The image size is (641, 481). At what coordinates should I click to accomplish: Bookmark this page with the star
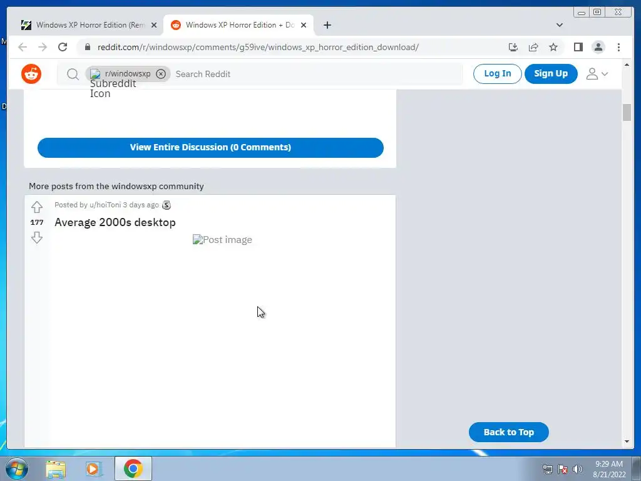point(553,47)
